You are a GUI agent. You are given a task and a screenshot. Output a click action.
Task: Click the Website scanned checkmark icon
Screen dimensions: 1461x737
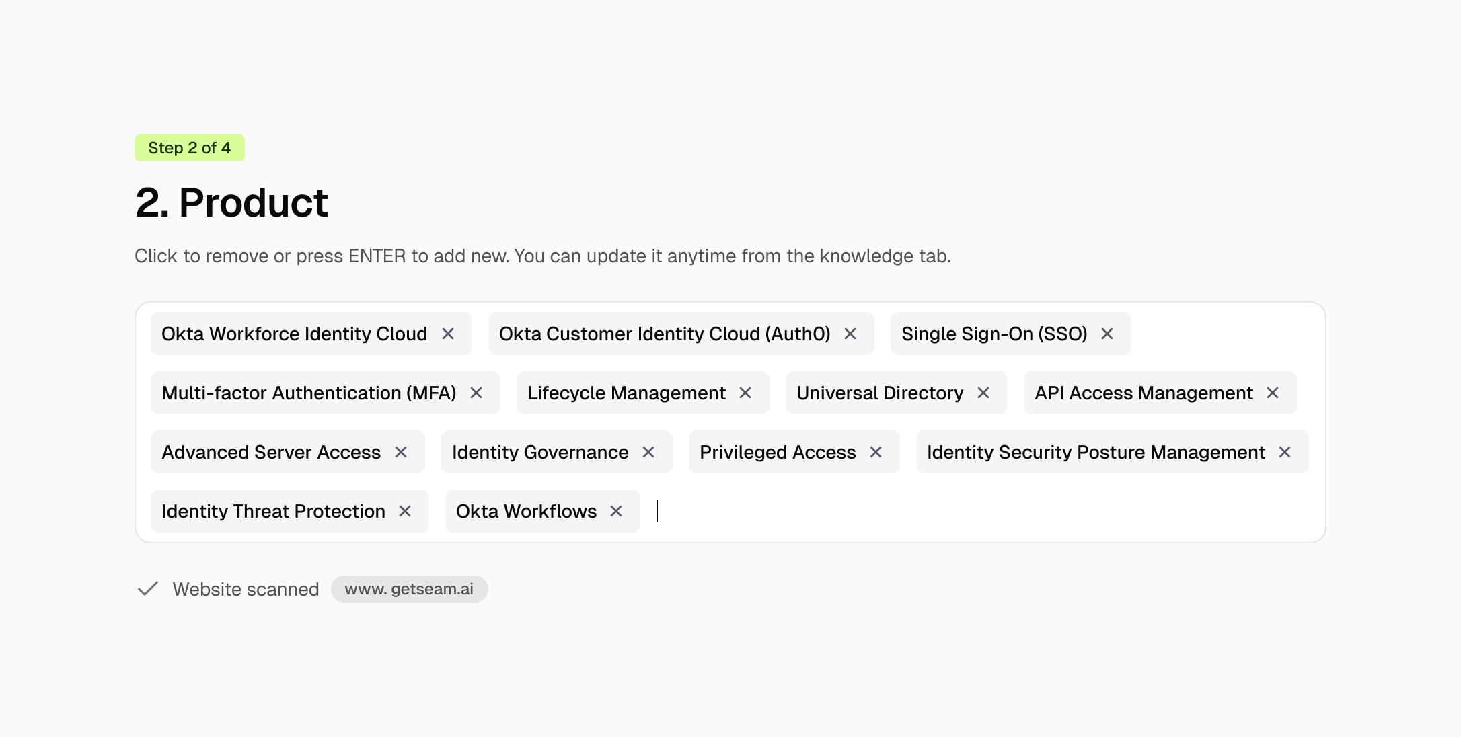tap(148, 589)
